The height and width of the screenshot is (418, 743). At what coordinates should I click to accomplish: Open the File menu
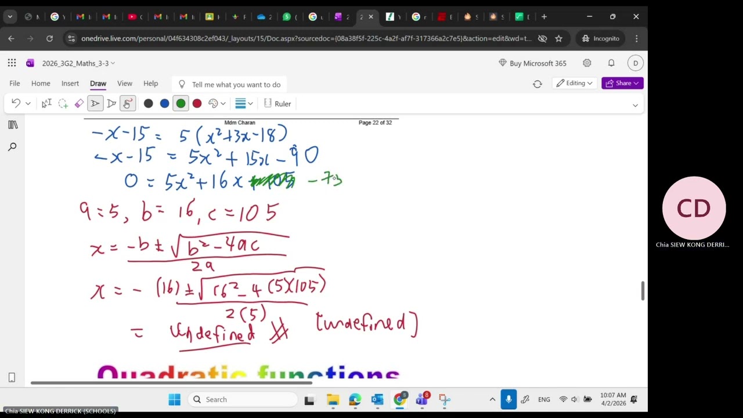pyautogui.click(x=15, y=84)
